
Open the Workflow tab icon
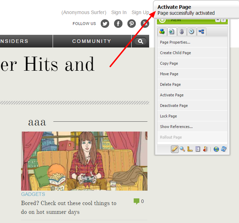[x=201, y=31]
